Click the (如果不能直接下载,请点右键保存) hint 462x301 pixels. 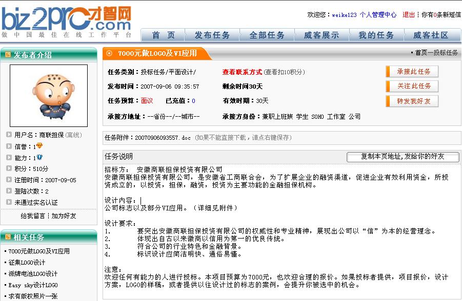point(244,138)
